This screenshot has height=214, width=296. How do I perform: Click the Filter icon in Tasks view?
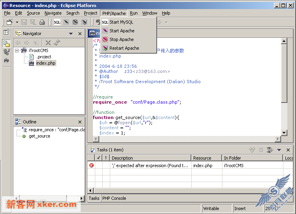coord(270,150)
